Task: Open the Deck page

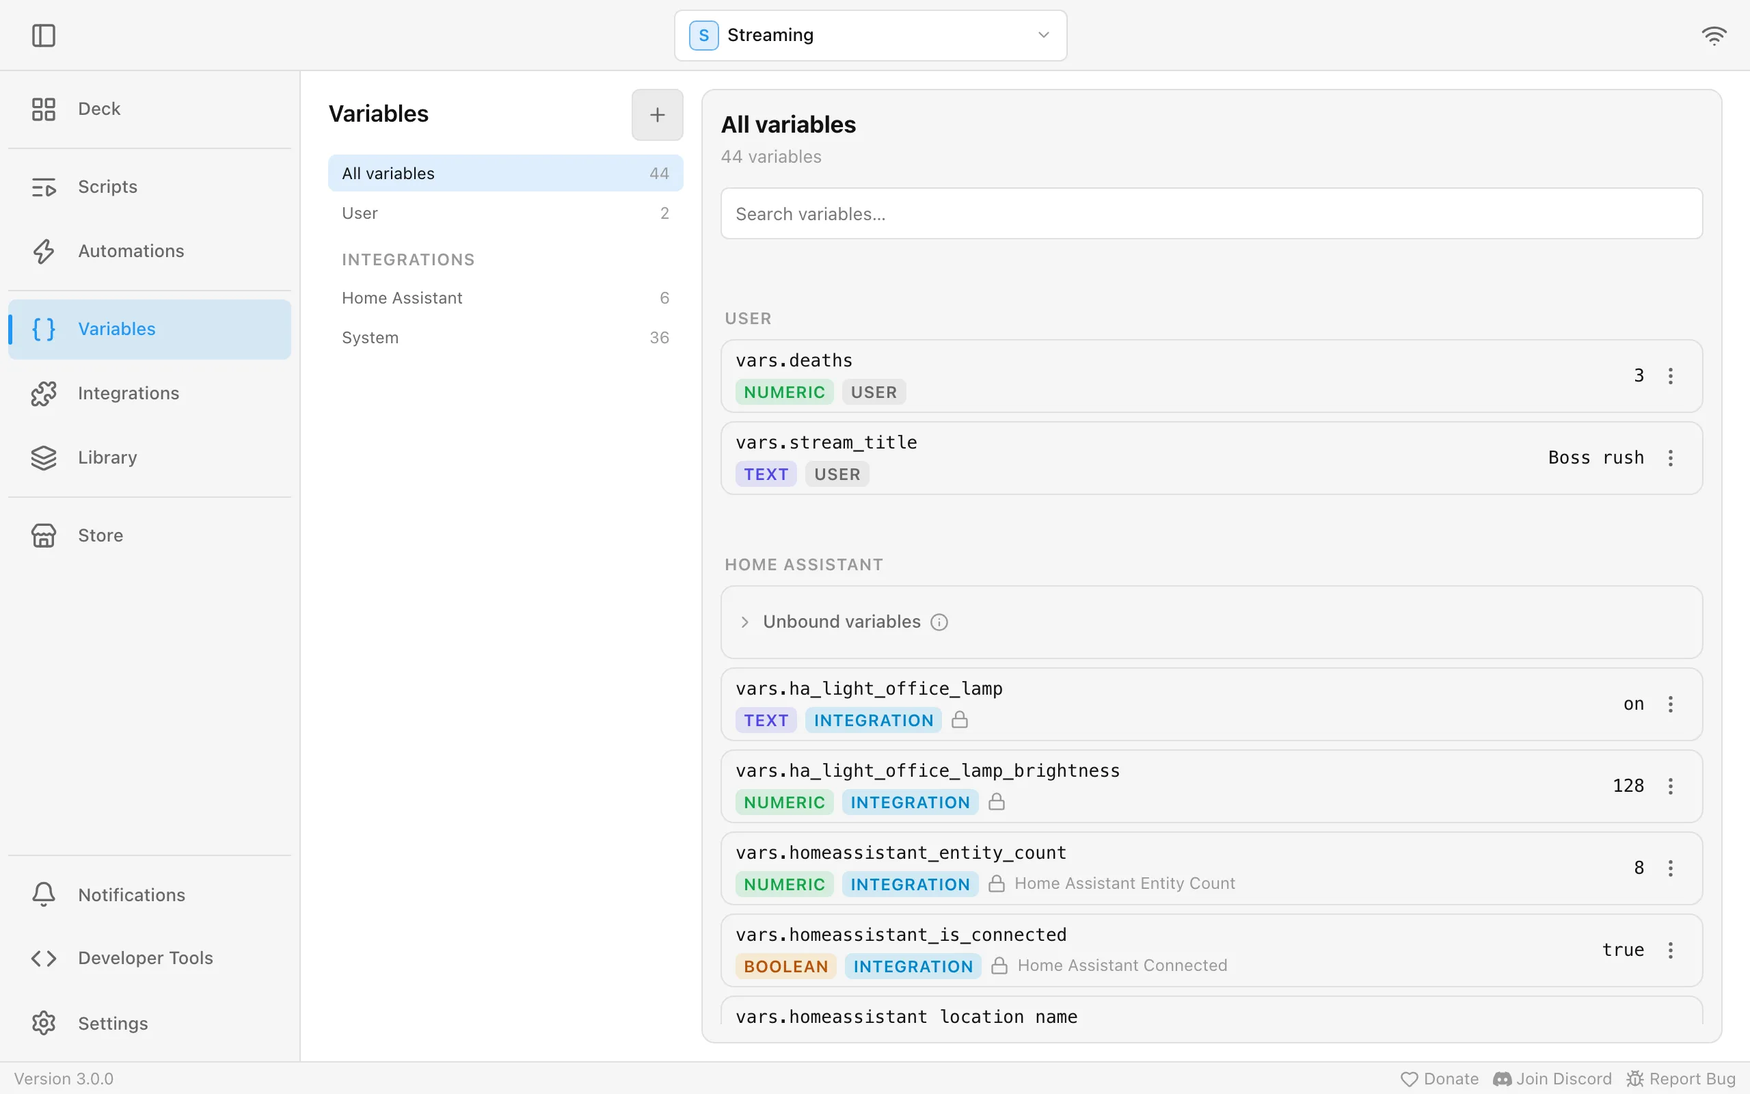Action: click(x=150, y=109)
